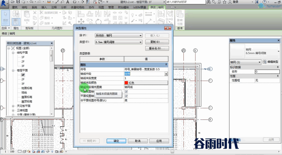Open the 视图 ribbon tab
The width and height of the screenshot is (282, 155).
coord(101,7)
